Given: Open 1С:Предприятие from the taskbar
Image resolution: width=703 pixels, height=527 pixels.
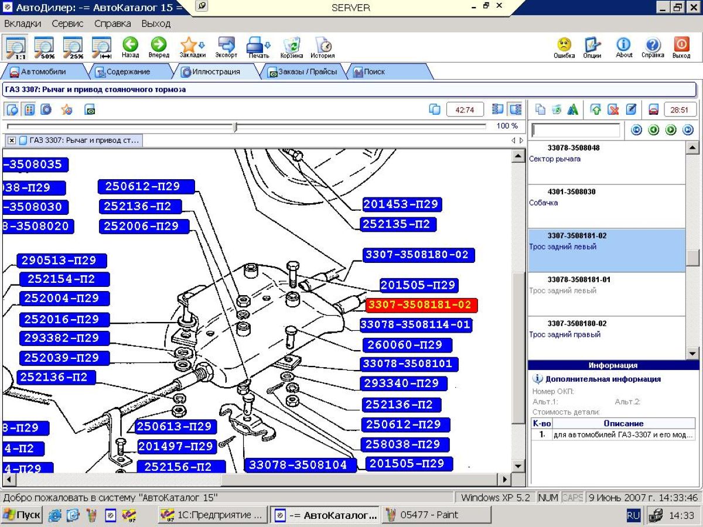Looking at the screenshot, I should (x=213, y=515).
